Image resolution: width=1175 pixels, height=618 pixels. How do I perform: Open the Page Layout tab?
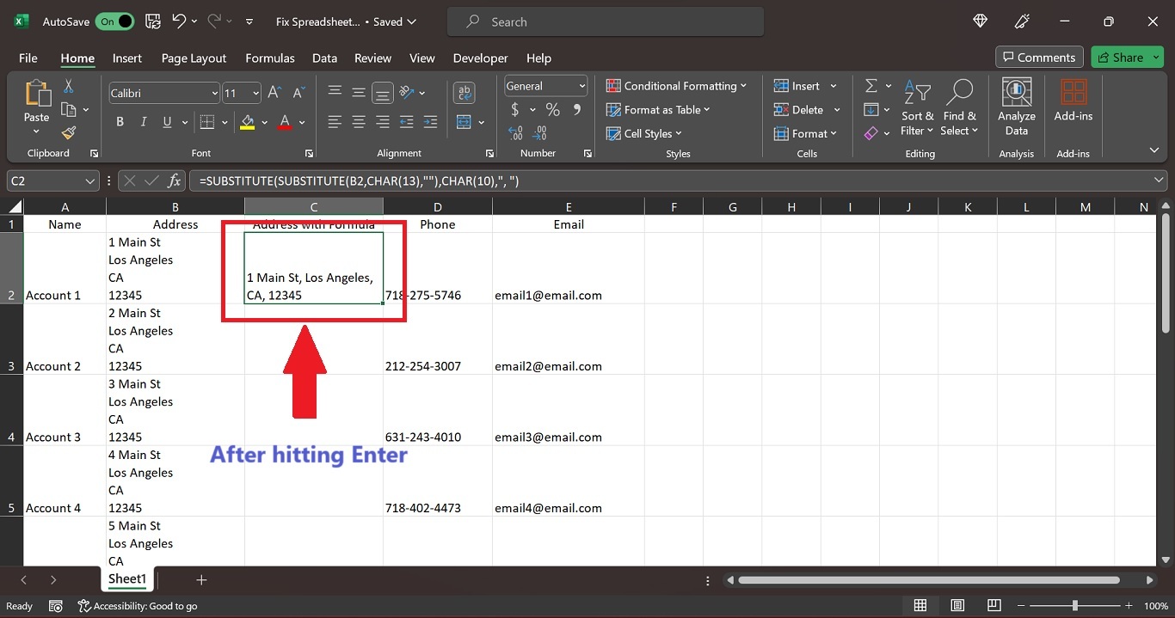[x=194, y=58]
